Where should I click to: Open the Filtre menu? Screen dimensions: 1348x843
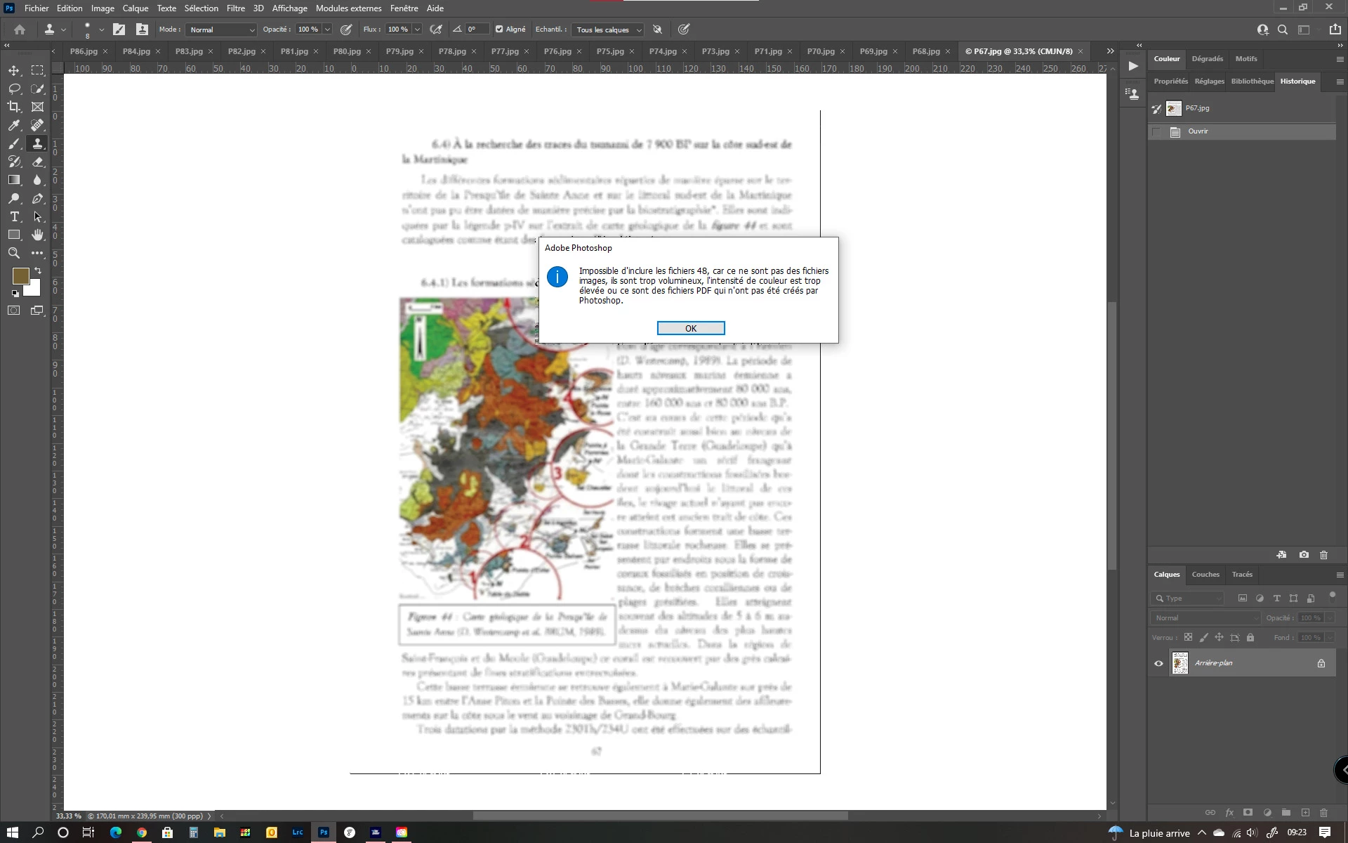click(x=235, y=8)
